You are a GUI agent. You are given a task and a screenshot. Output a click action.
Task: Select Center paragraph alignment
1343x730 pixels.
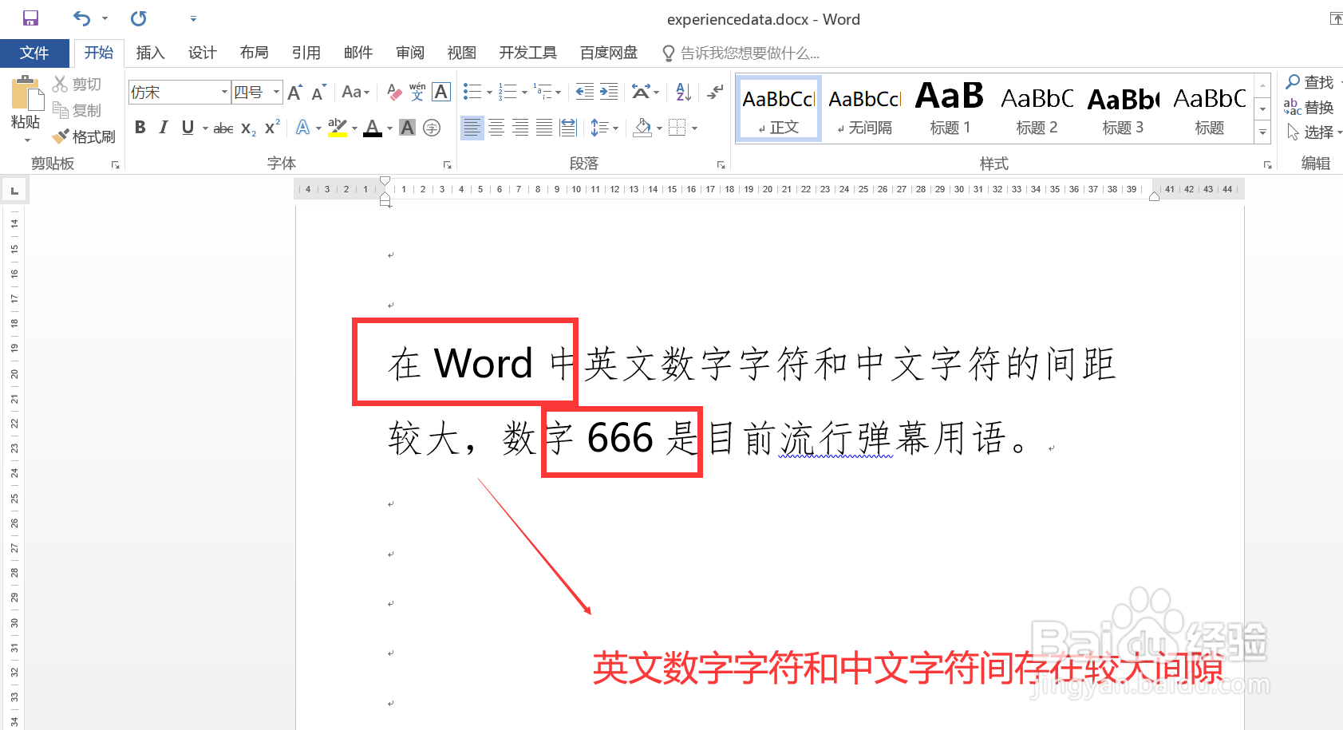tap(496, 128)
